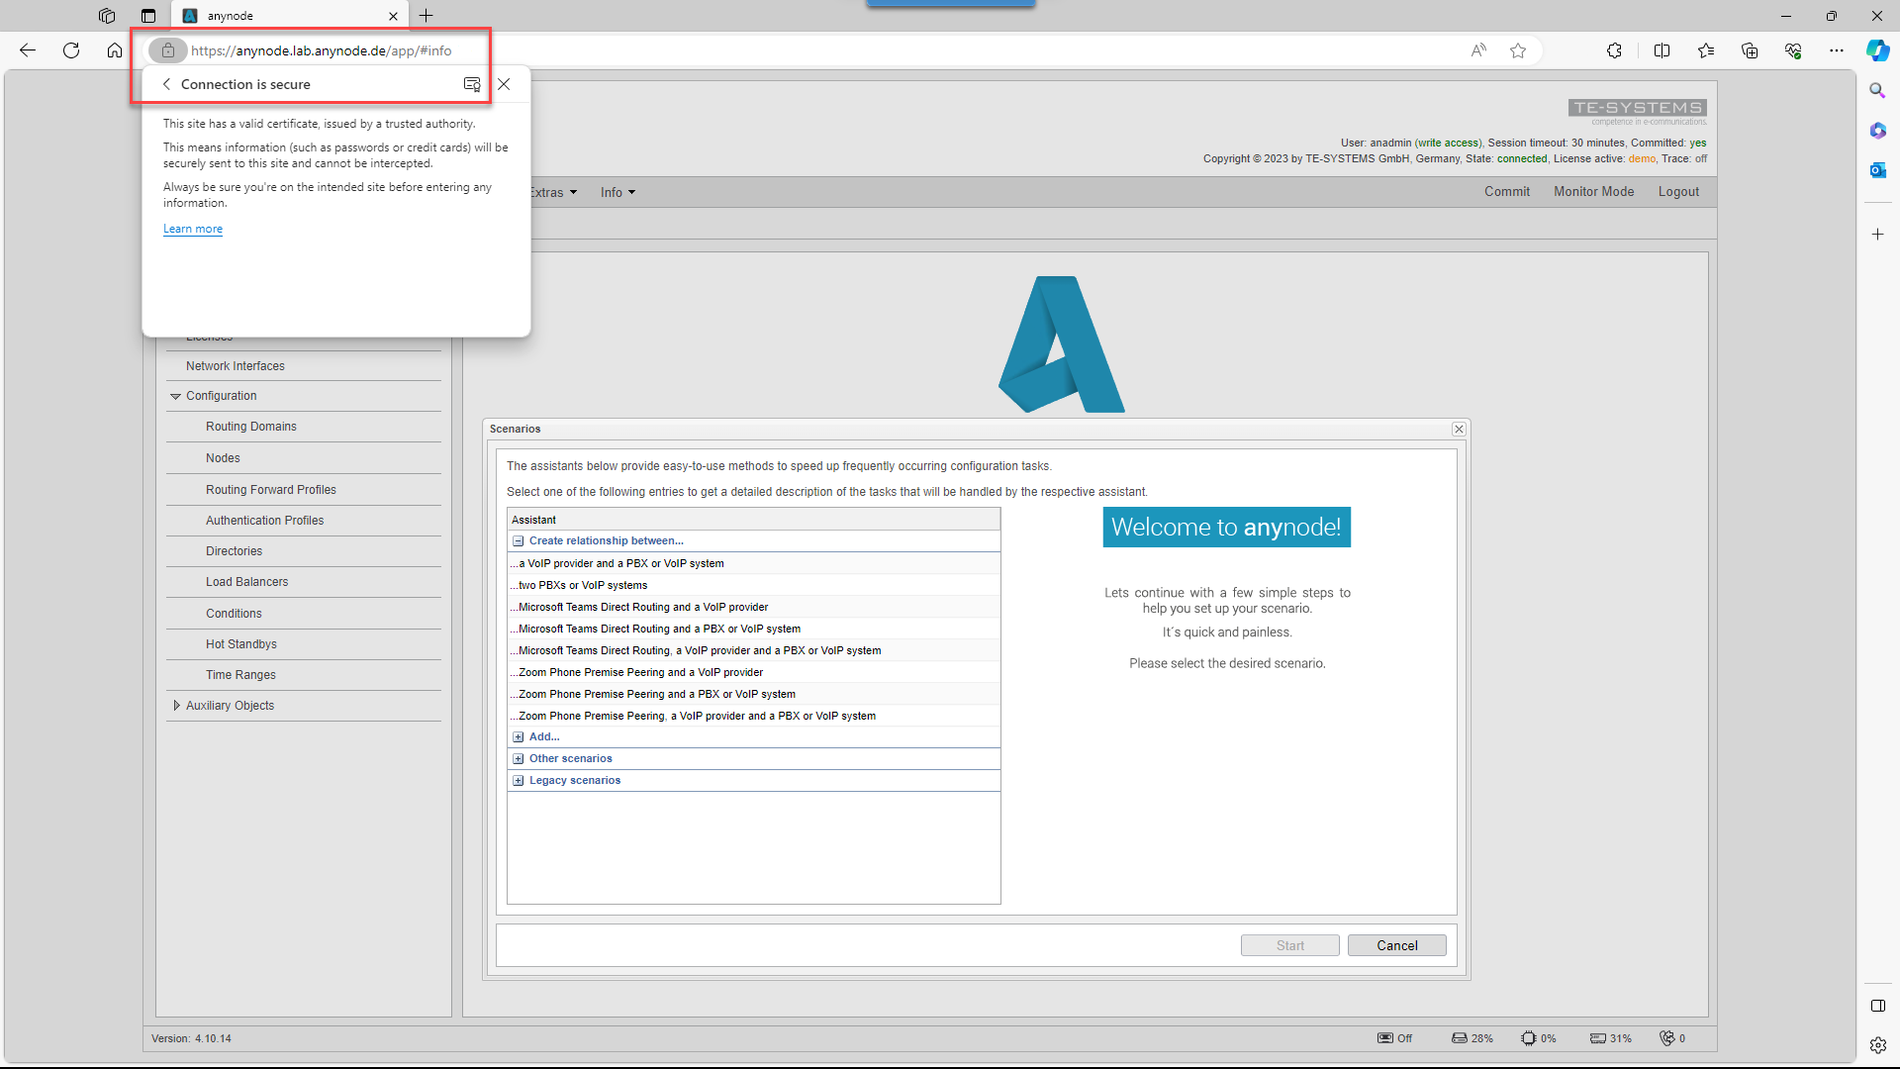The image size is (1900, 1069).
Task: Click the Extensions puzzle piece icon
Action: tap(1614, 49)
